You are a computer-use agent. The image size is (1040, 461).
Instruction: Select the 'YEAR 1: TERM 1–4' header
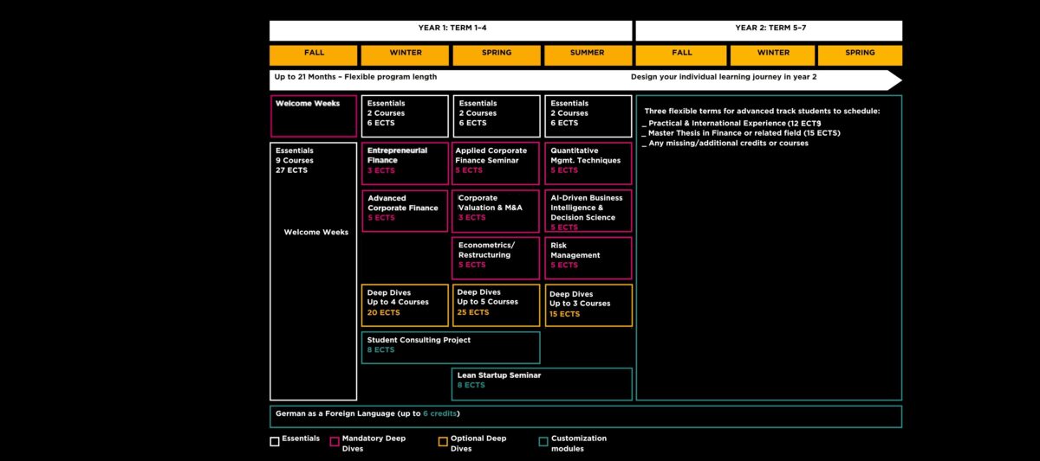[451, 30]
